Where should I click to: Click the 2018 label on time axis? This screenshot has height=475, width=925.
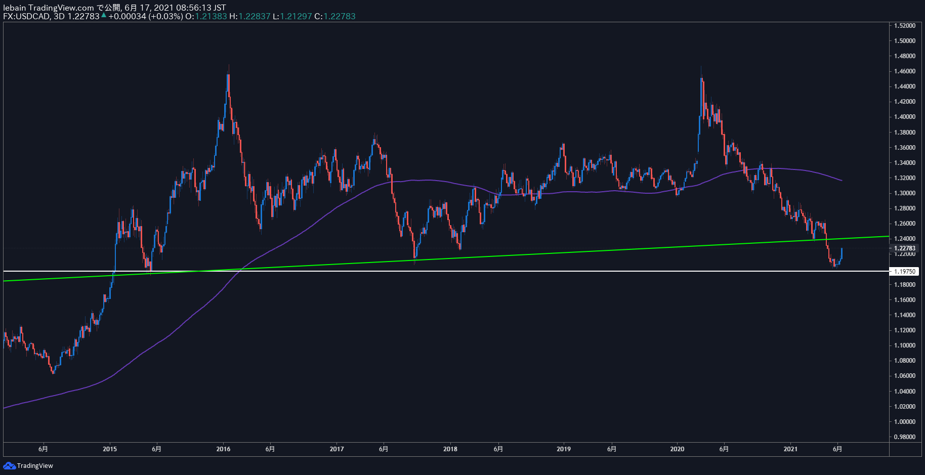450,449
